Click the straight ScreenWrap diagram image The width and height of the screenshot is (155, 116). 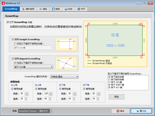click(66, 44)
